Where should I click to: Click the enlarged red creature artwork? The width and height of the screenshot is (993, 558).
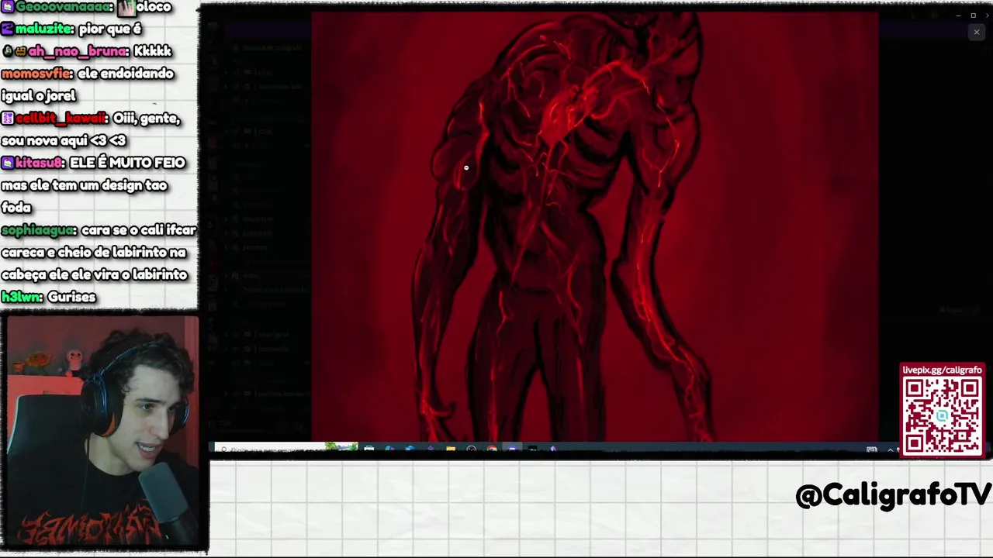click(595, 226)
